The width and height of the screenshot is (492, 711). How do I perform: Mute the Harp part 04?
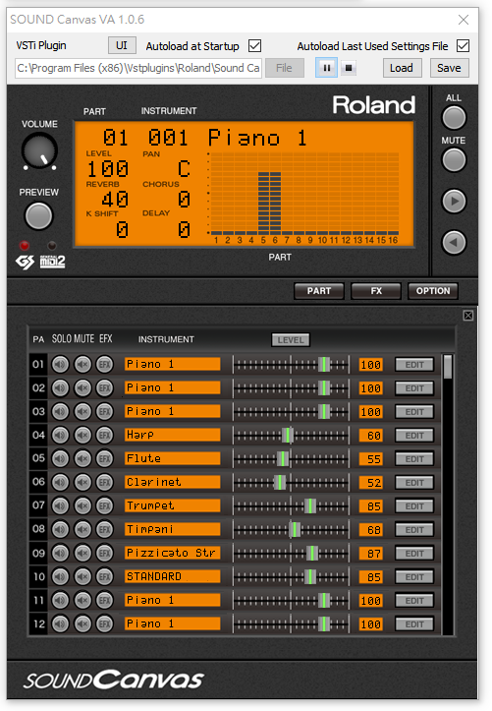point(82,435)
